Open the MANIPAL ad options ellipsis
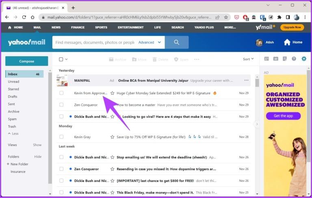The height and width of the screenshot is (198, 312). pyautogui.click(x=246, y=80)
